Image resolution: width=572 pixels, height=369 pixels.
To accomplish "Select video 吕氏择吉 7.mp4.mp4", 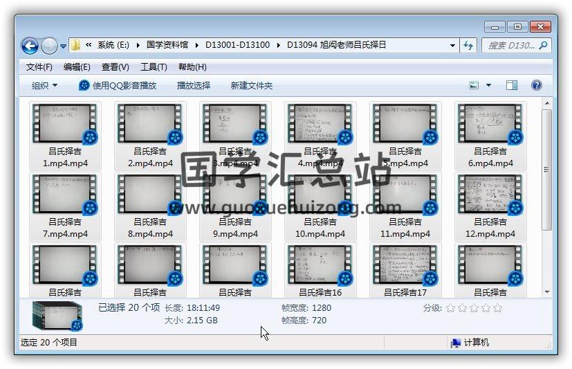I will (65, 206).
